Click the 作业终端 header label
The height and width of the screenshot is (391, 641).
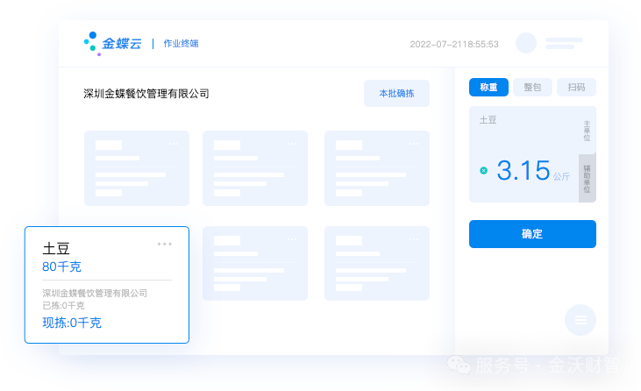[182, 43]
